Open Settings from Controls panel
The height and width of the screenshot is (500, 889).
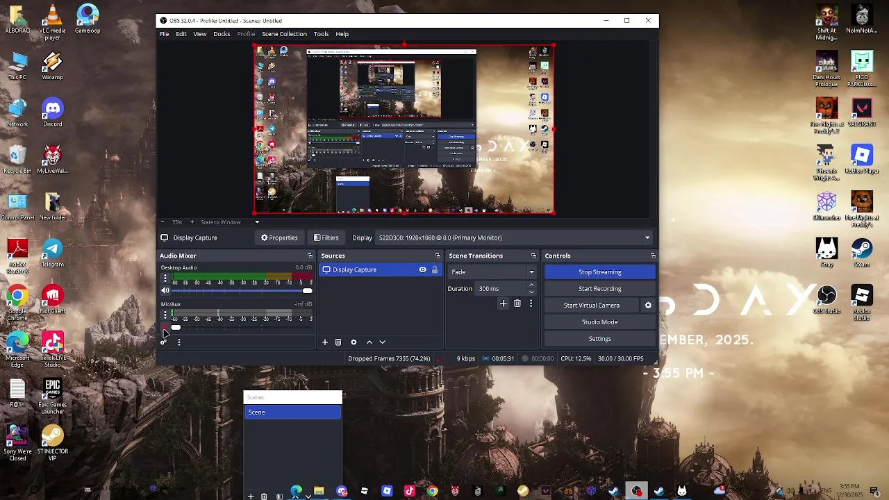click(x=600, y=339)
